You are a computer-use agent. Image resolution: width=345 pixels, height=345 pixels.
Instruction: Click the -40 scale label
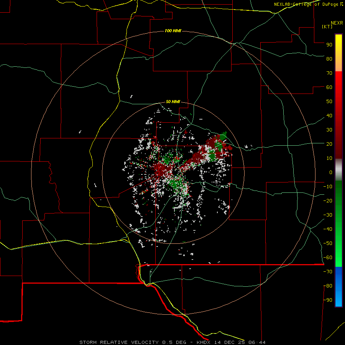[328, 229]
